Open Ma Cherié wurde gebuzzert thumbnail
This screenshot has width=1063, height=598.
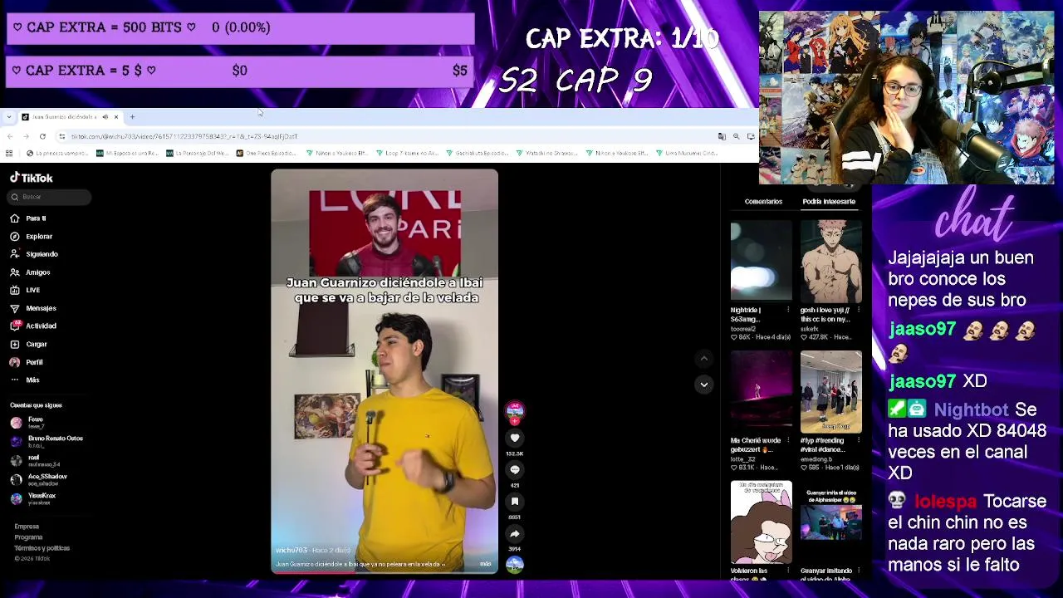click(762, 391)
